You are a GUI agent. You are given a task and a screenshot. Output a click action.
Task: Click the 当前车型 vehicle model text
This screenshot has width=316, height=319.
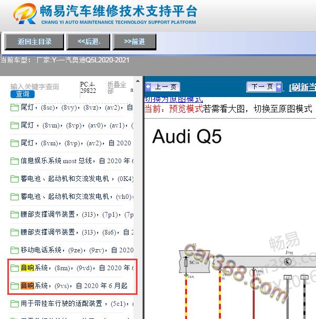coord(65,60)
